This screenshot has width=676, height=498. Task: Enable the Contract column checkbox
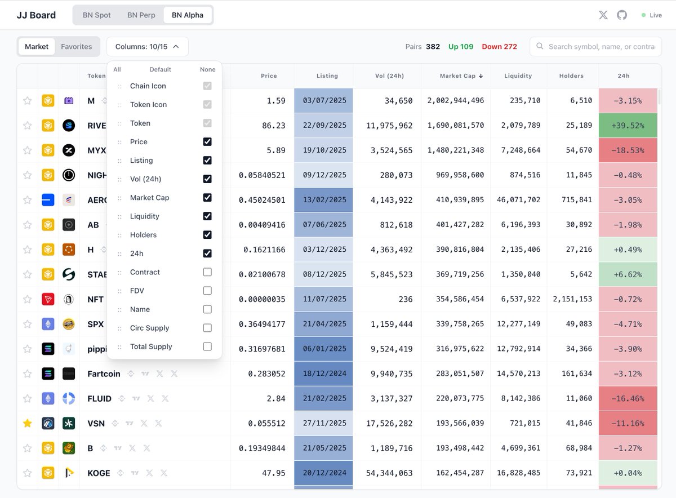coord(207,272)
